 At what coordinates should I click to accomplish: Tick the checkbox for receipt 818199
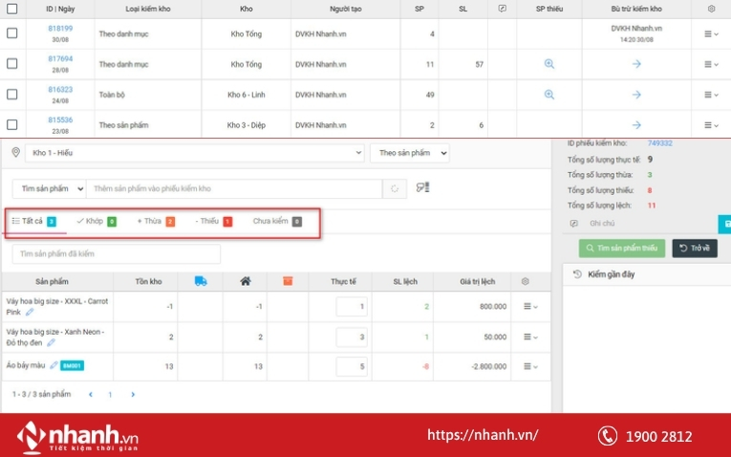point(11,33)
